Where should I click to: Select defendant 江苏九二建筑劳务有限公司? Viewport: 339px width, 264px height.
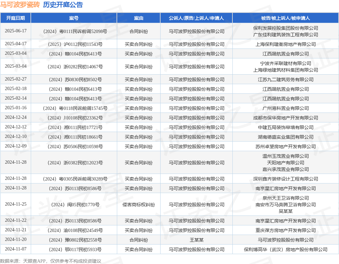tap(286, 80)
